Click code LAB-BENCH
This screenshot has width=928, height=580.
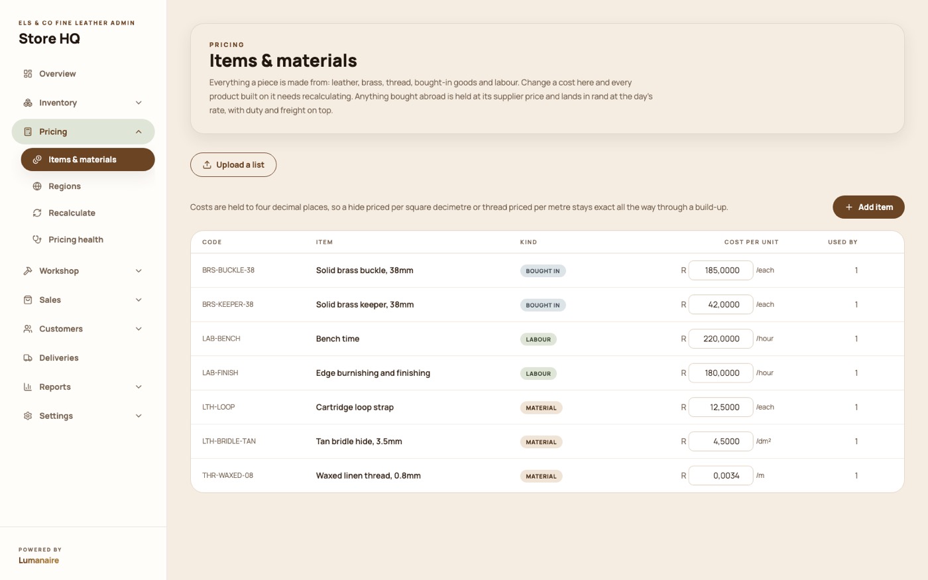221,339
